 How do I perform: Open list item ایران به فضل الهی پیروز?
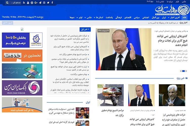(x=70, y=68)
